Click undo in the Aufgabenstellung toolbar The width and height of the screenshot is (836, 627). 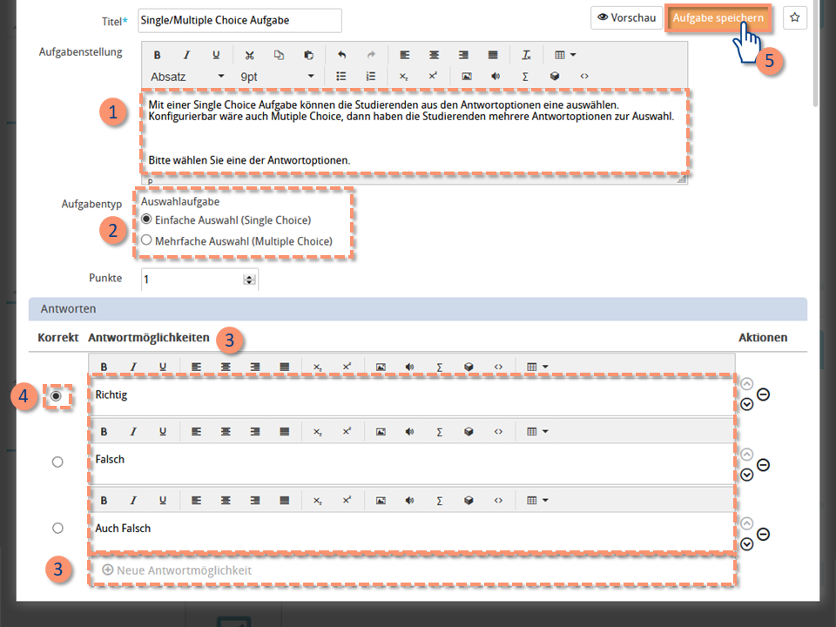point(341,55)
